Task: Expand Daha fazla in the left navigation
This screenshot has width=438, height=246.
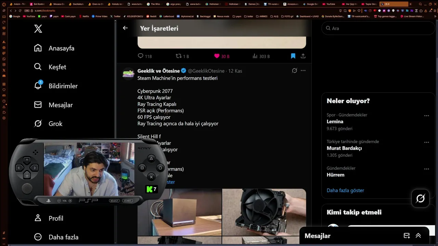Action: coord(56,237)
